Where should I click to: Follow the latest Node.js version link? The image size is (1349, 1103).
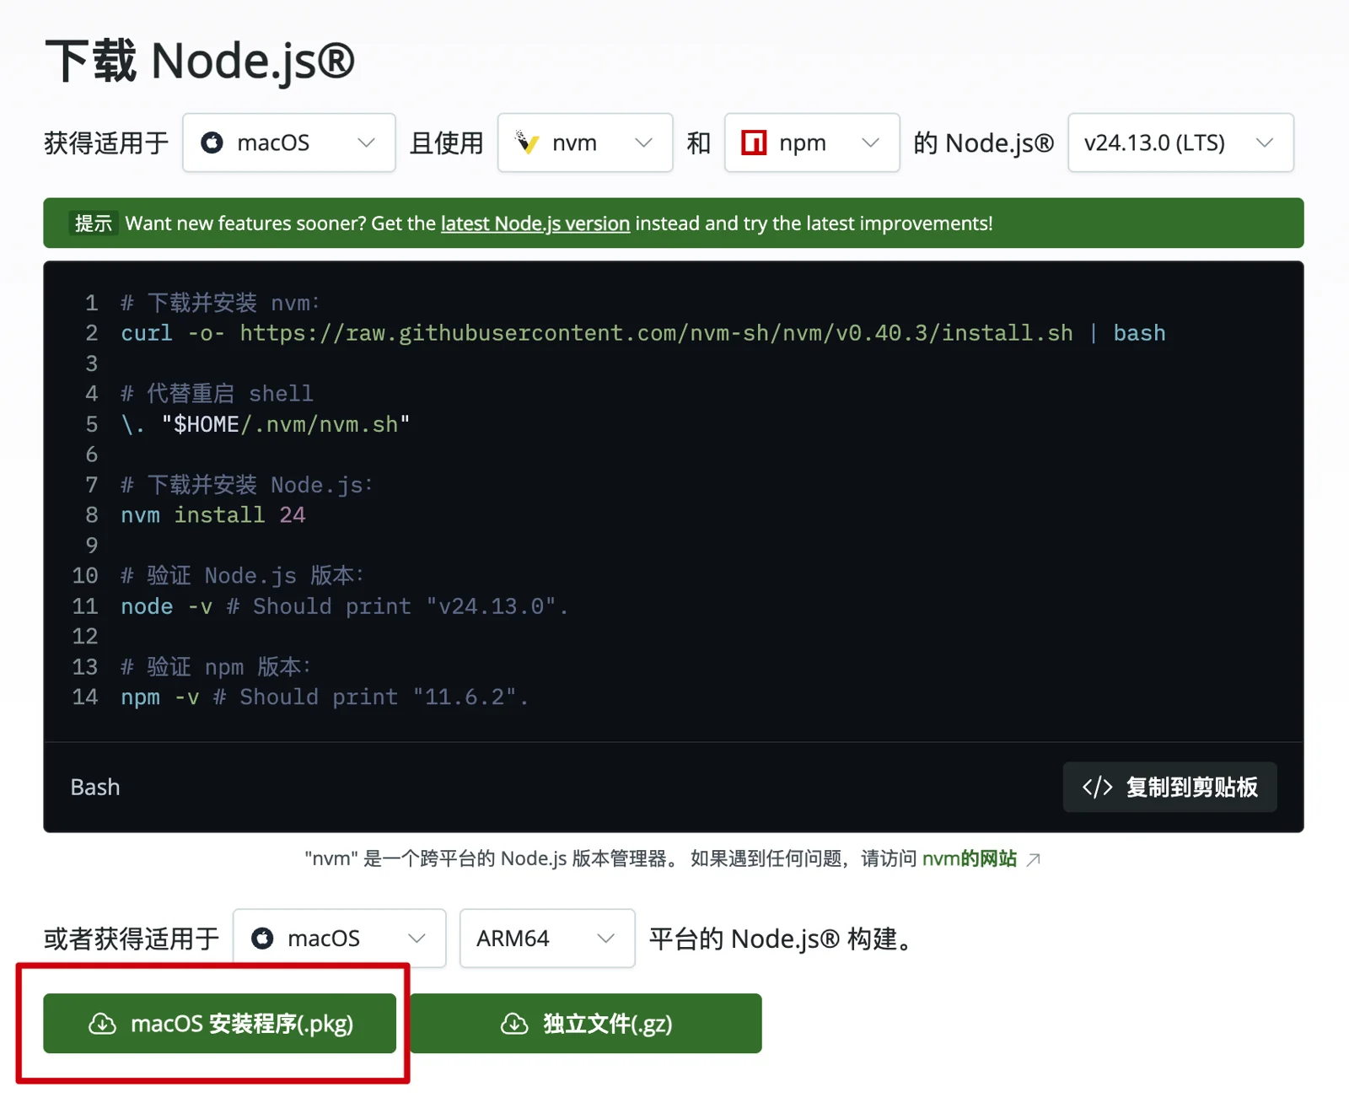535,223
